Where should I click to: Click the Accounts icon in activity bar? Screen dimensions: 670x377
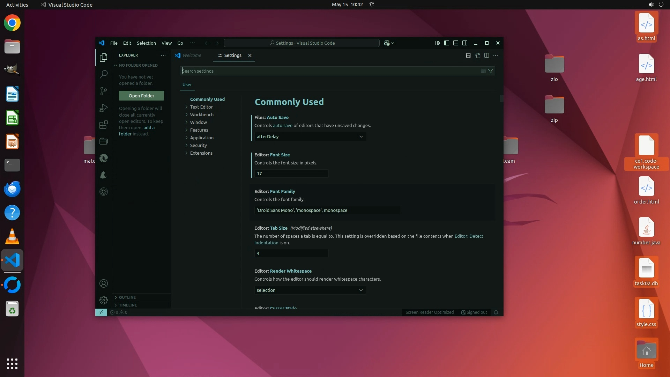pyautogui.click(x=103, y=283)
